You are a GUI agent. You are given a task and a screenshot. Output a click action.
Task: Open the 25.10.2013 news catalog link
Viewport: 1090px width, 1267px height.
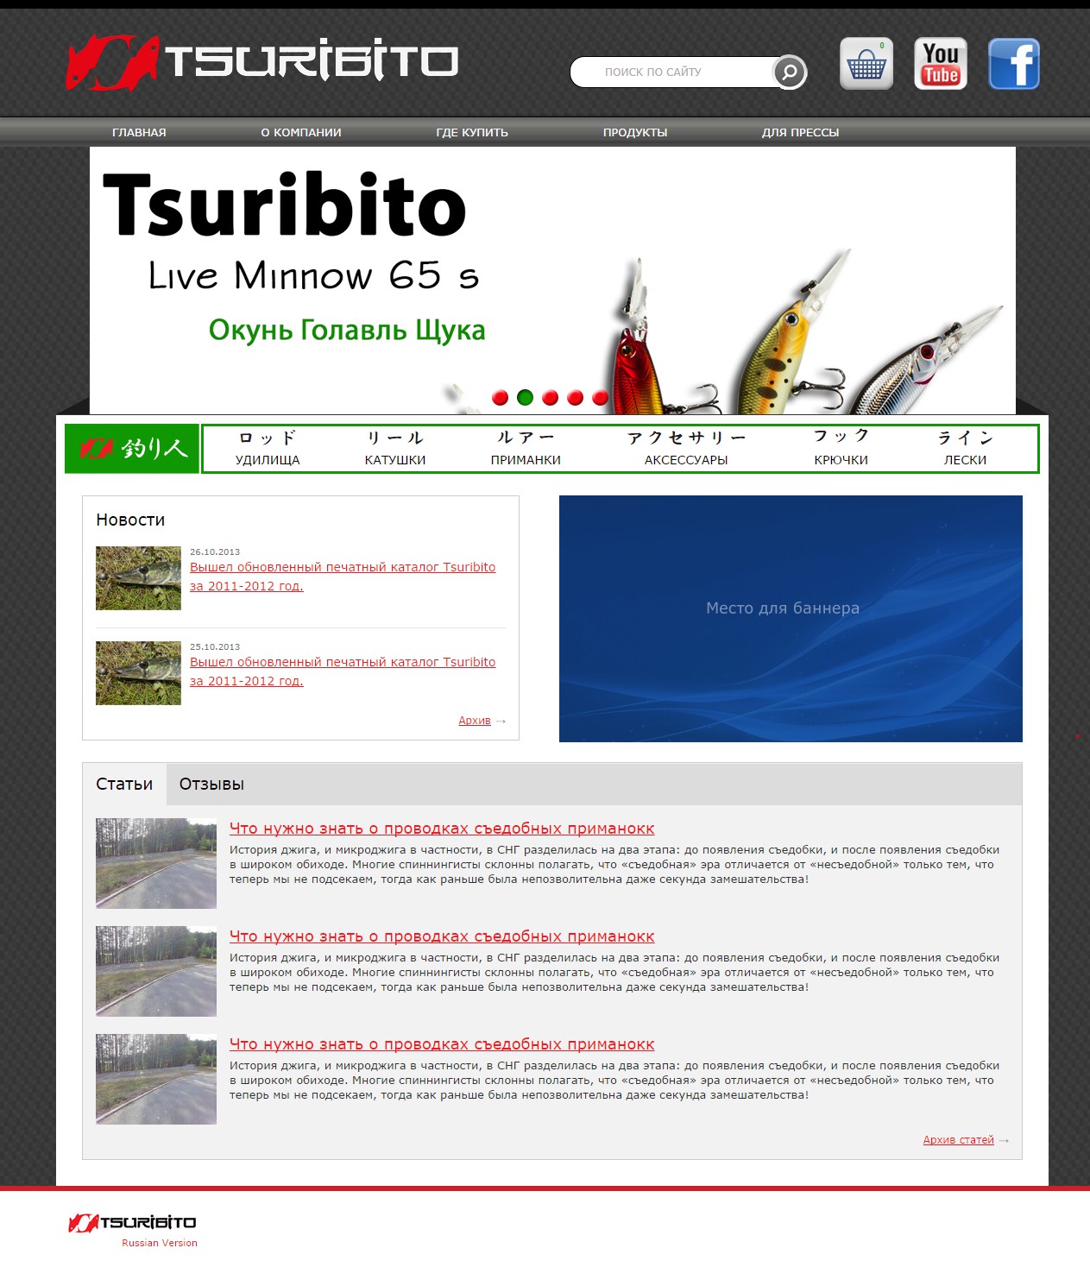pyautogui.click(x=343, y=671)
